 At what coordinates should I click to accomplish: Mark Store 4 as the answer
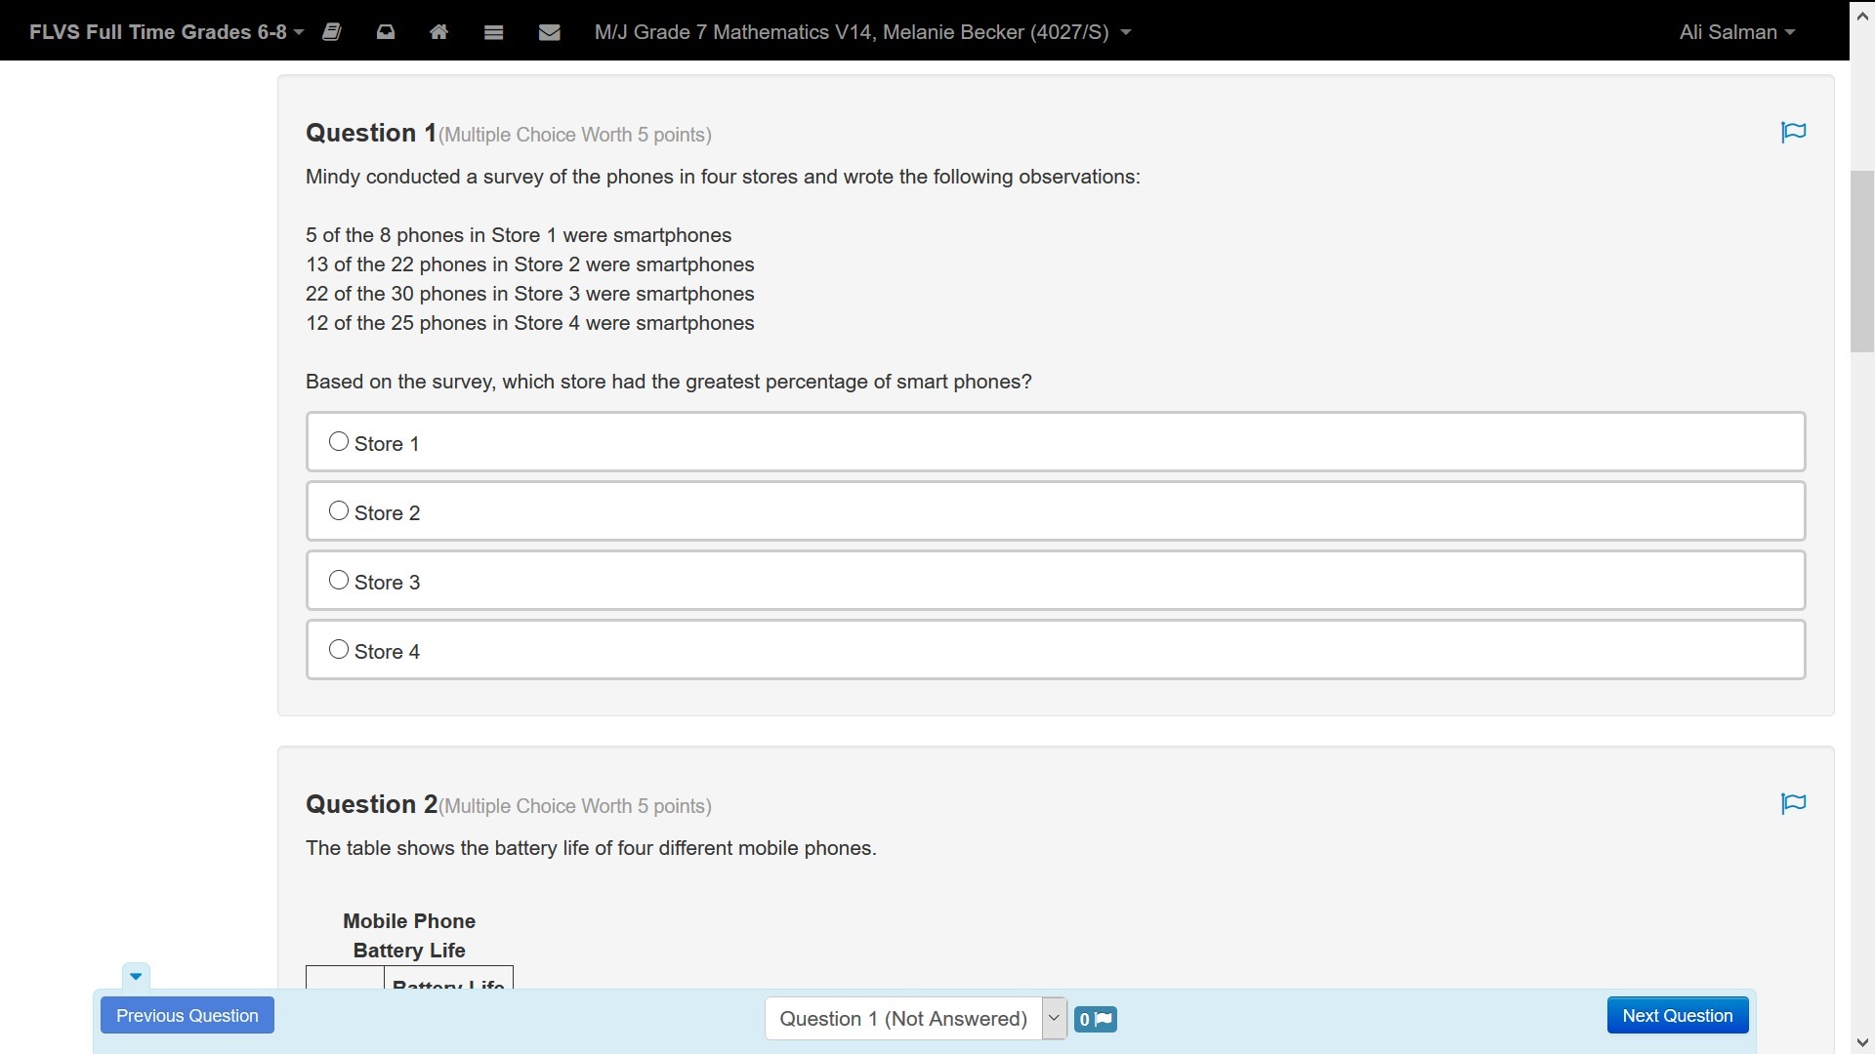[339, 650]
